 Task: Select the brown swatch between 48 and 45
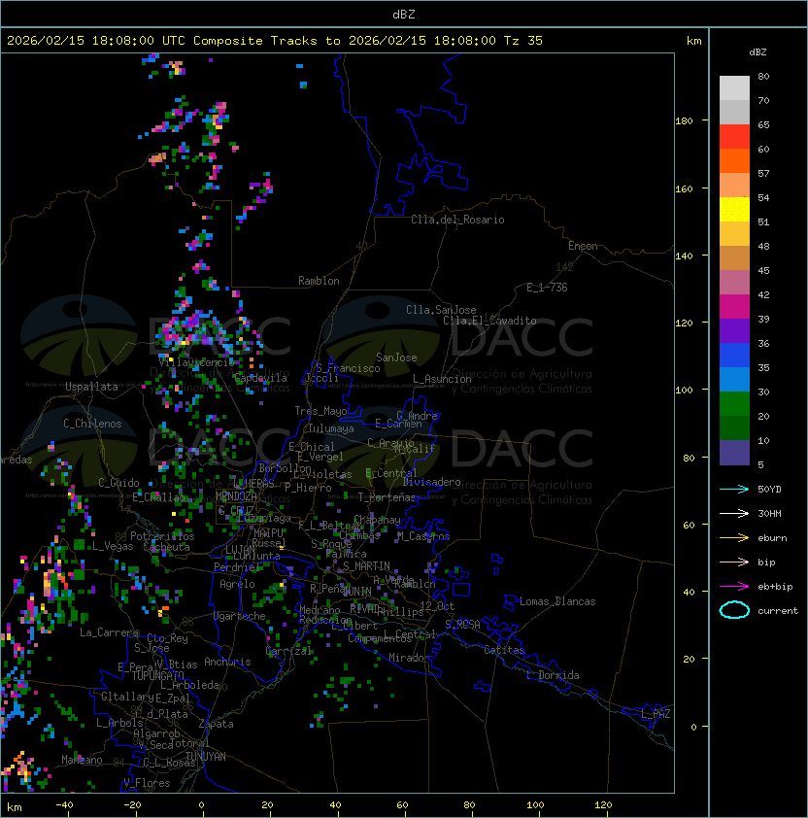734,257
